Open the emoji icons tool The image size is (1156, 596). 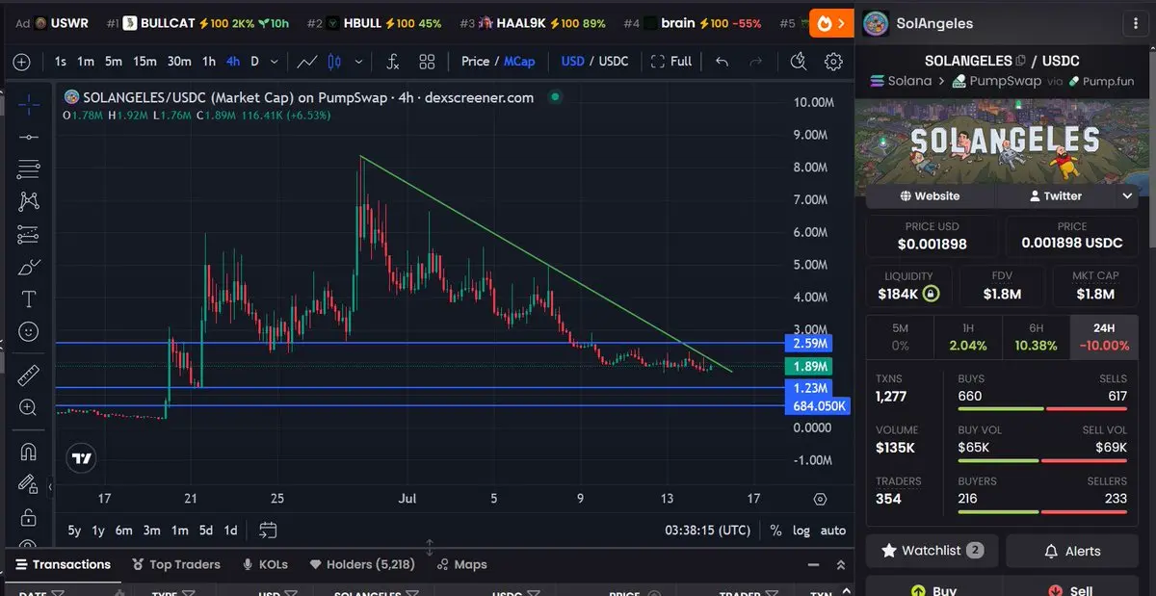(x=29, y=331)
